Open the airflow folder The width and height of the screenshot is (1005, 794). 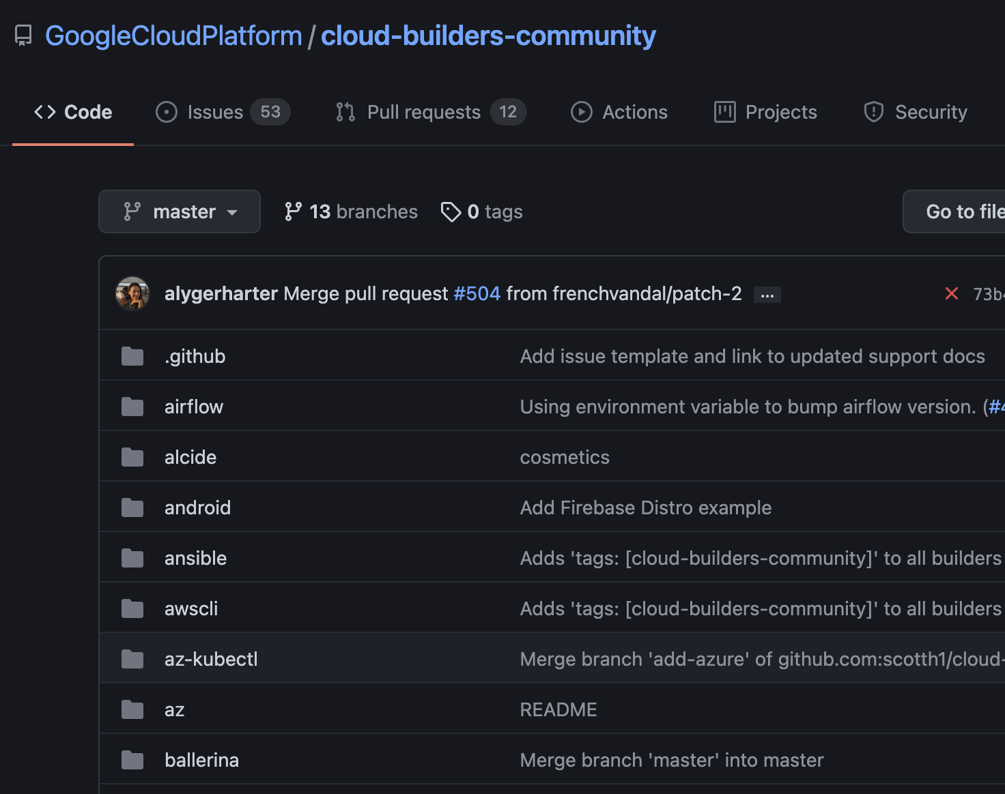tap(194, 407)
